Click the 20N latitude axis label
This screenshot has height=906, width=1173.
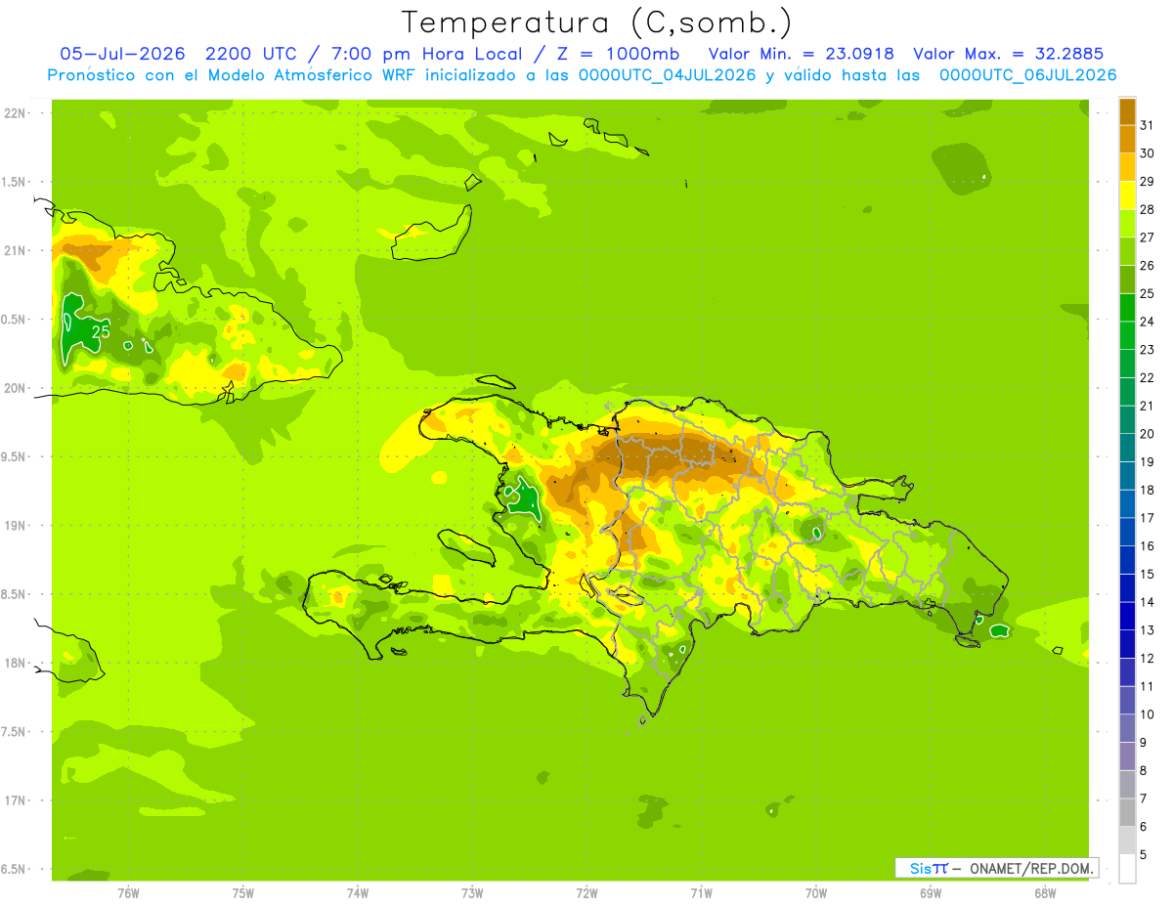(x=16, y=388)
